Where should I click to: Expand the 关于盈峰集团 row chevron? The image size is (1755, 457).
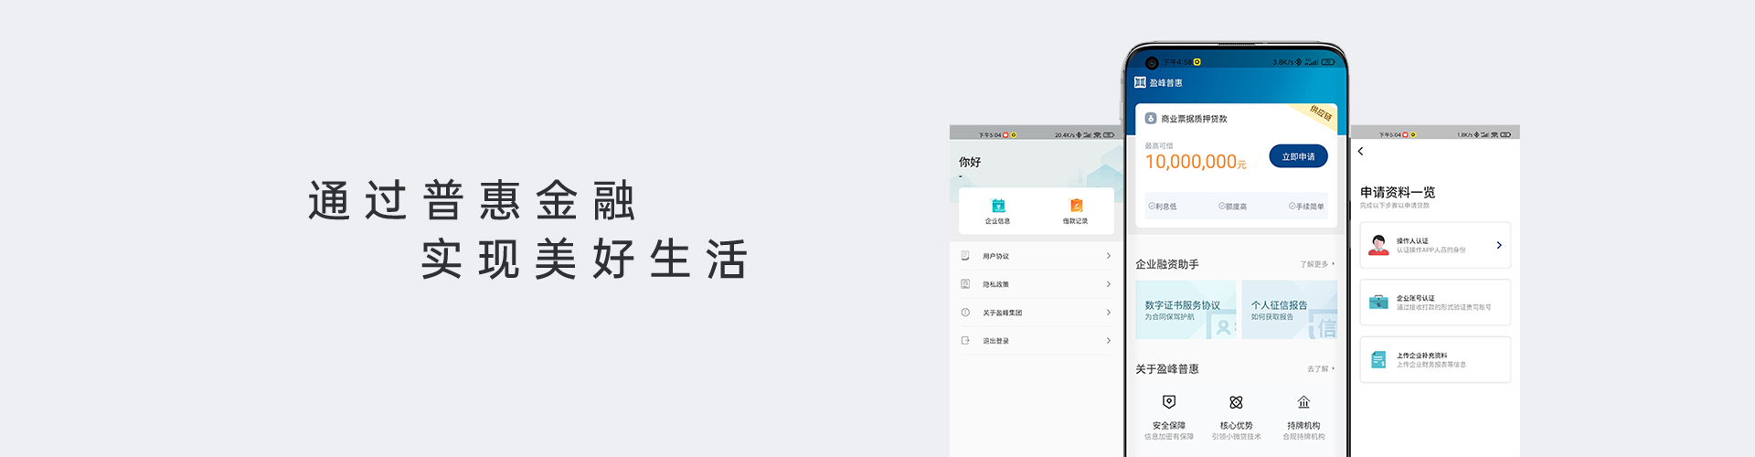pyautogui.click(x=1108, y=313)
